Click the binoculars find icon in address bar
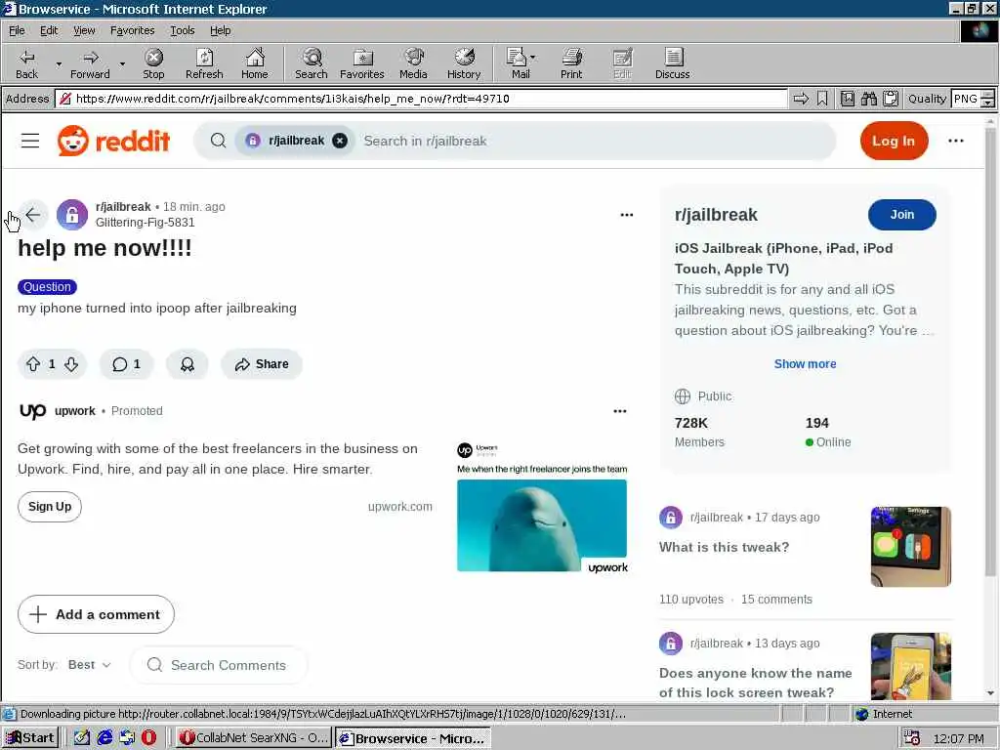 coord(868,99)
